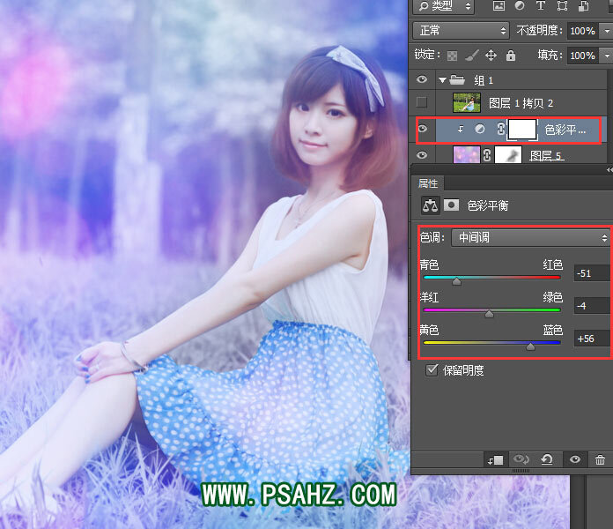The image size is (613, 529).
Task: Open the 色调 tone dropdown
Action: pyautogui.click(x=530, y=238)
